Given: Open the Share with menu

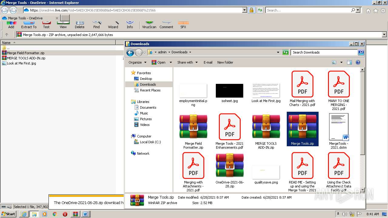Looking at the screenshot, I should click(187, 62).
